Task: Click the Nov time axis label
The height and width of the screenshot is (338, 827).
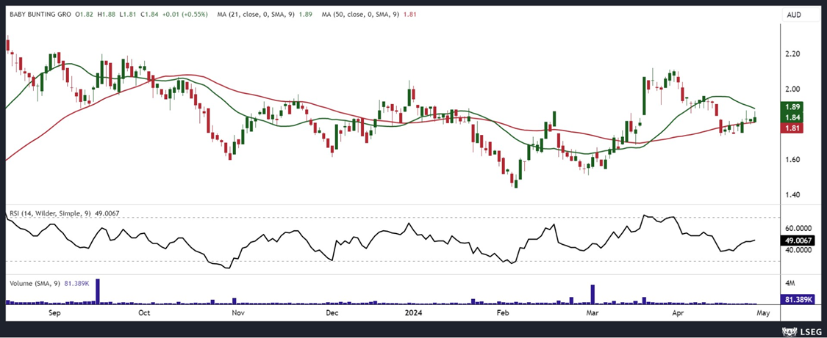Action: (237, 314)
